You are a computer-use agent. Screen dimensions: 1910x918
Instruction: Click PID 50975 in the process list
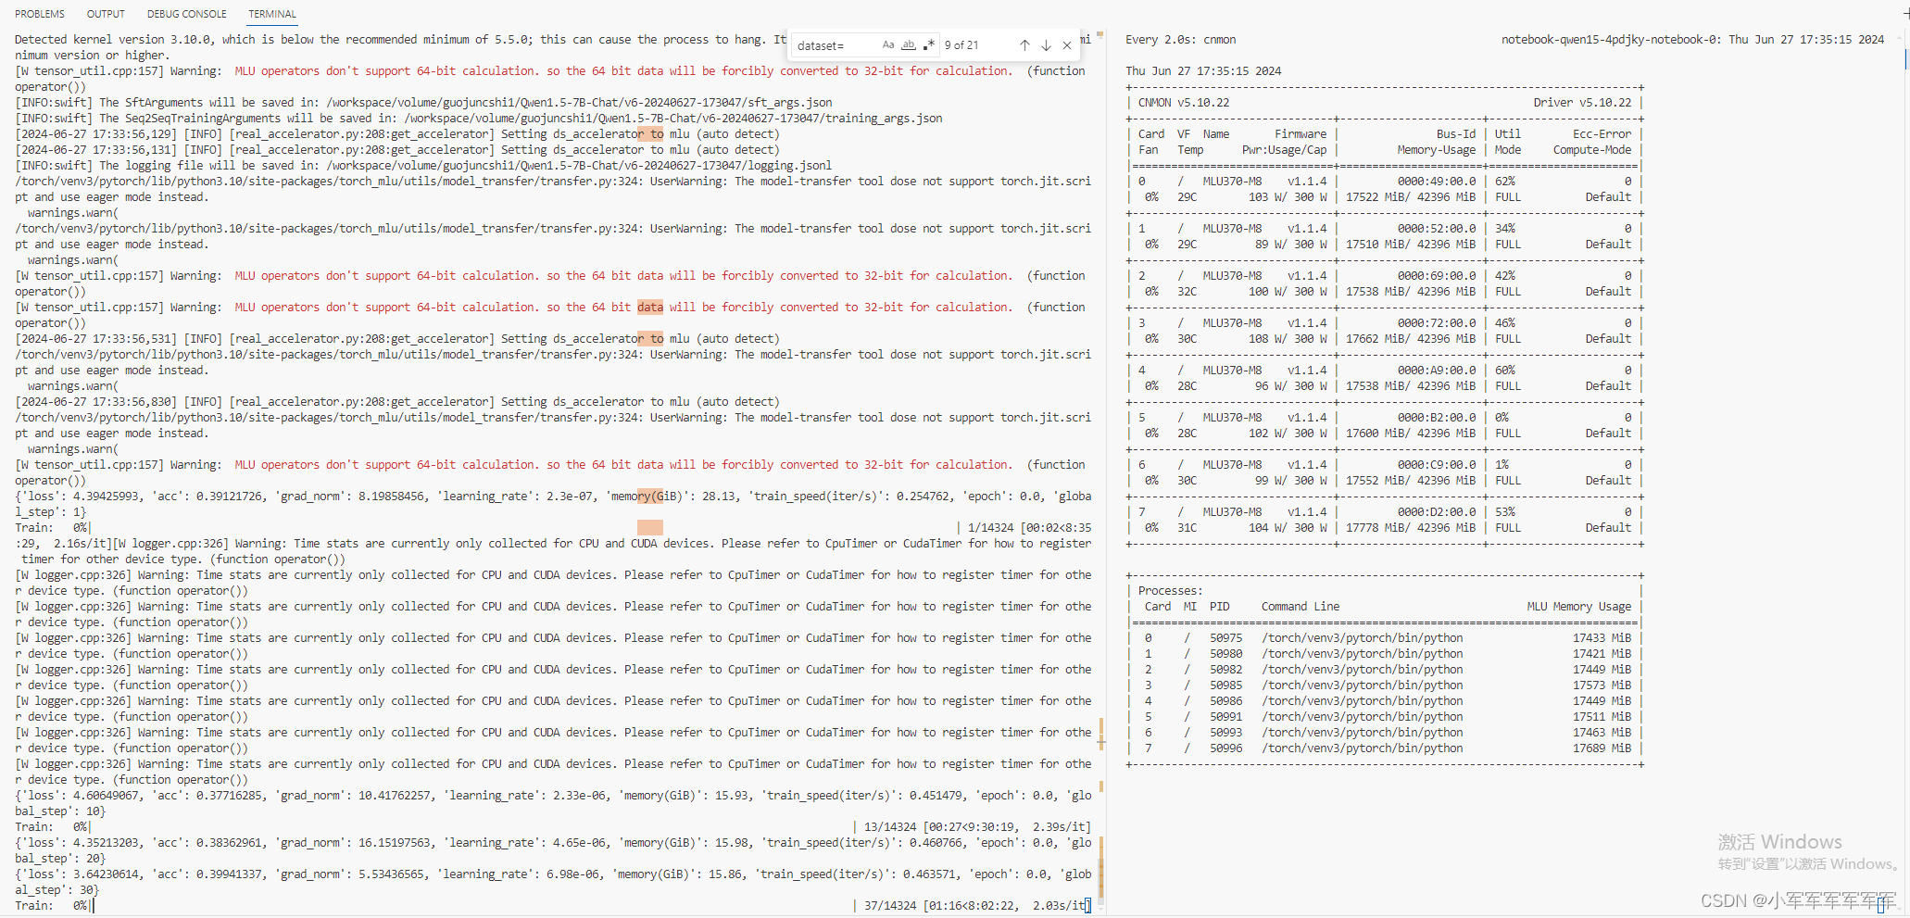pyautogui.click(x=1225, y=637)
